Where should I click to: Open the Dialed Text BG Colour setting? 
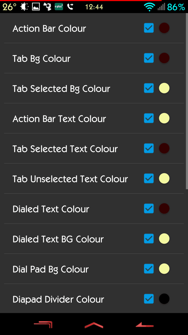point(94,239)
